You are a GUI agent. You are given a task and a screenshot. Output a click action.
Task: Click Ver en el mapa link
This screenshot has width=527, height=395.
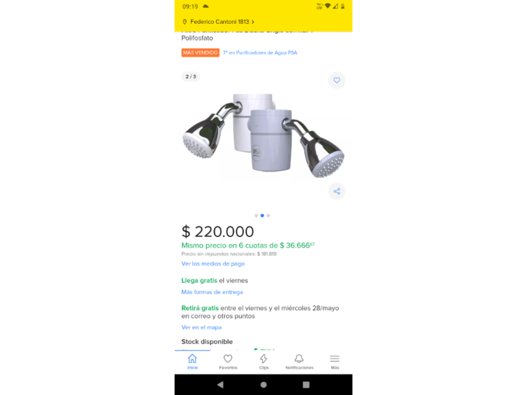[201, 328]
